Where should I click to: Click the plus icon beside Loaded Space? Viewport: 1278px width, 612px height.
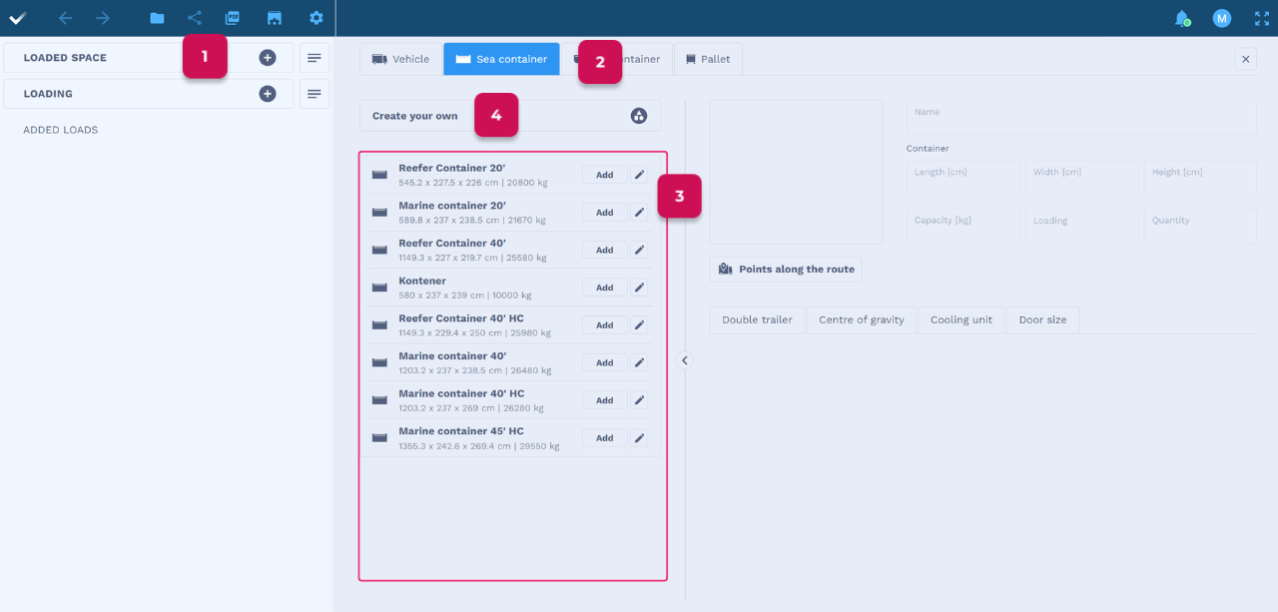268,58
